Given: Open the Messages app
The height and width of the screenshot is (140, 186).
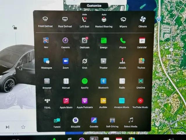Looking at the screenshot, I should pyautogui.click(x=46, y=64).
